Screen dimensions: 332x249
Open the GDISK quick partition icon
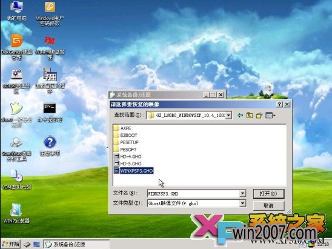pos(16,81)
